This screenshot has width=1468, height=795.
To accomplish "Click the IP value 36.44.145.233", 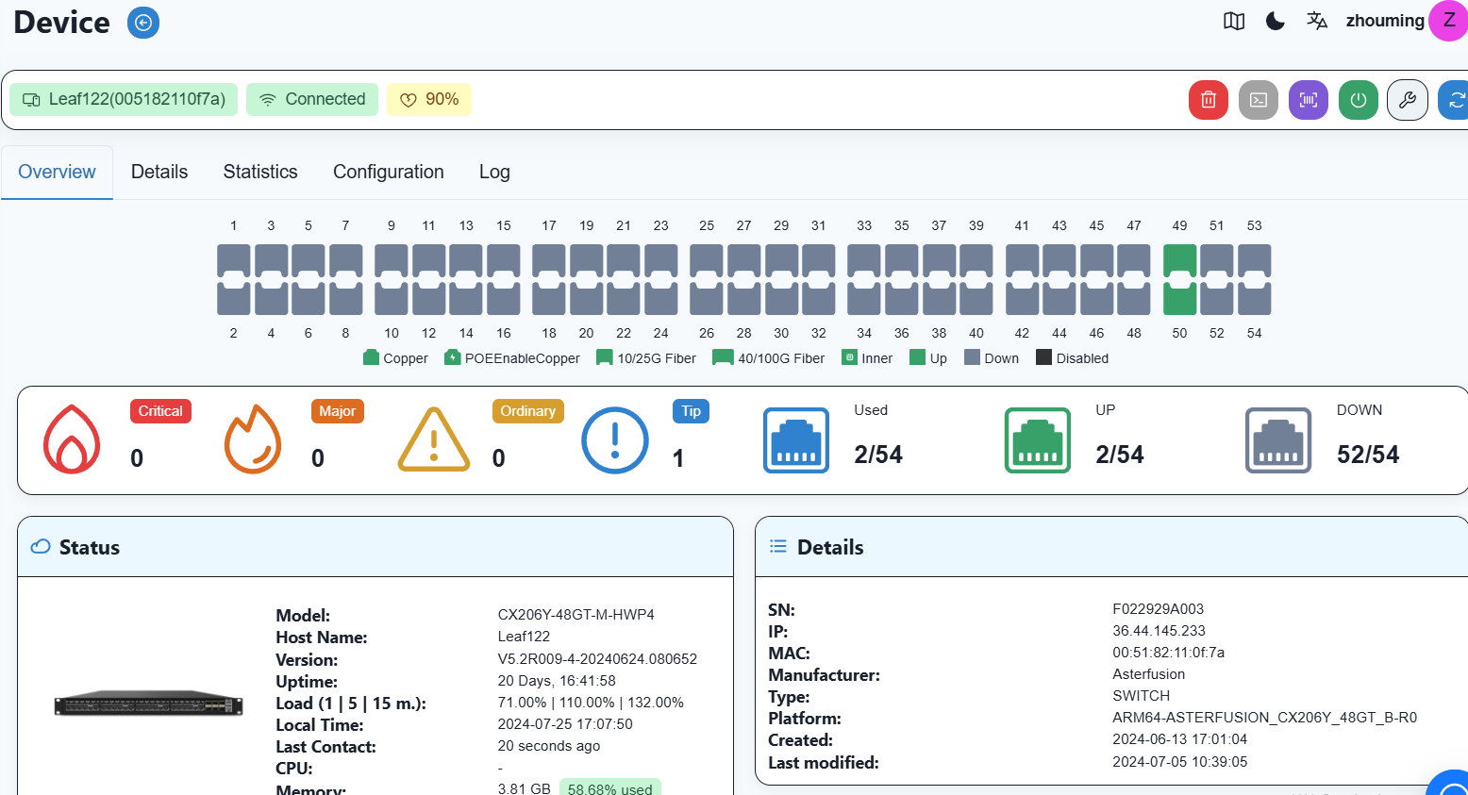I will coord(1159,631).
